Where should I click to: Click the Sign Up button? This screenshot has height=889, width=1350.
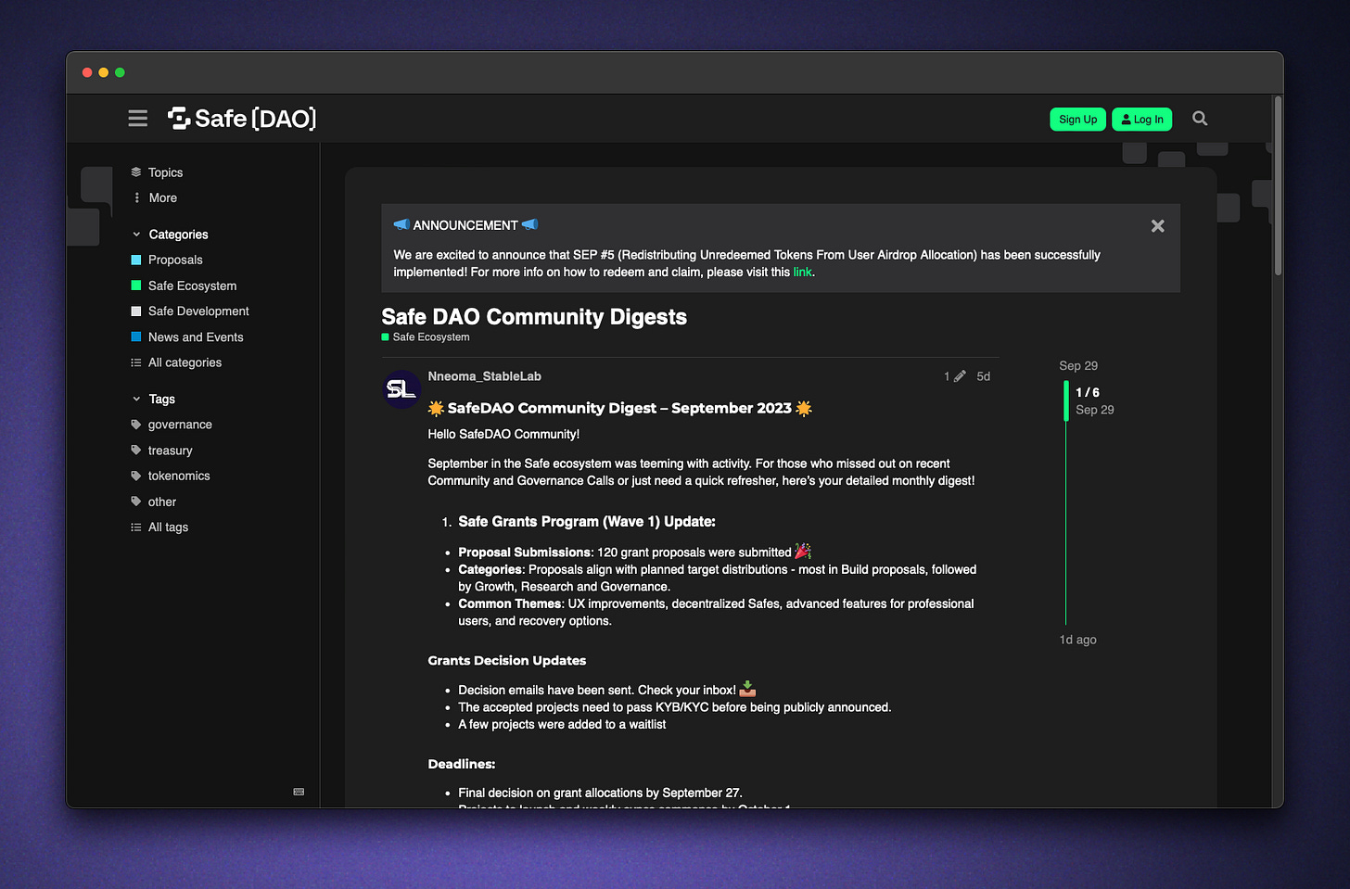click(1077, 120)
